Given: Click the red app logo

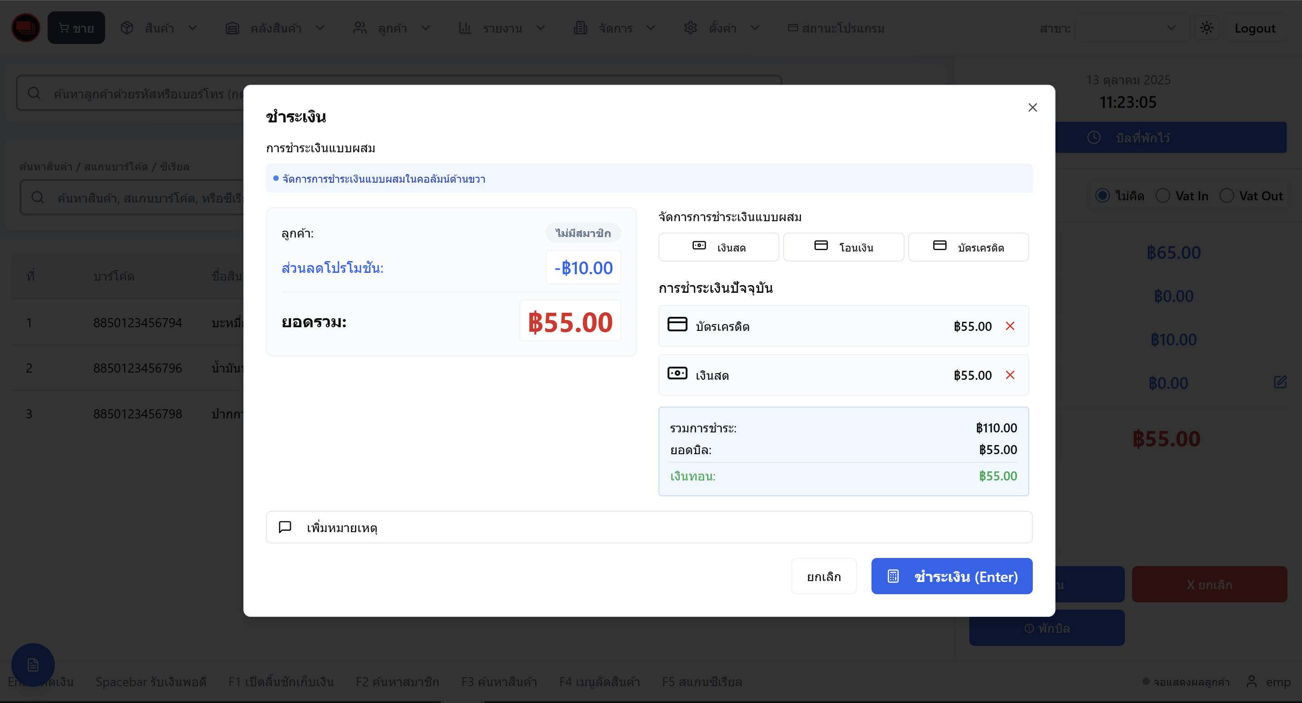Looking at the screenshot, I should click(25, 28).
